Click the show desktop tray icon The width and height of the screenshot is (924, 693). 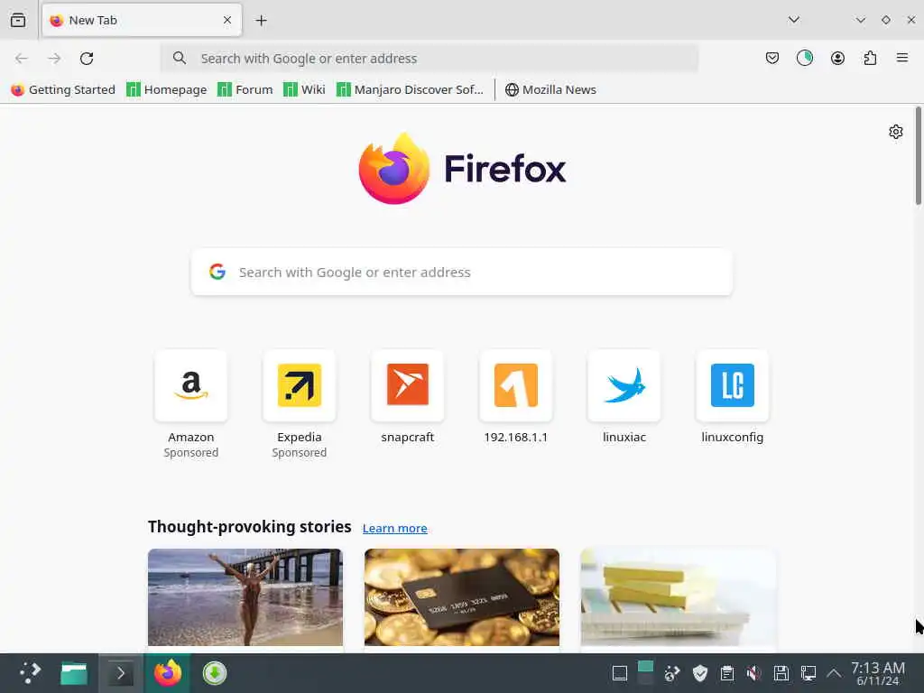tap(619, 673)
